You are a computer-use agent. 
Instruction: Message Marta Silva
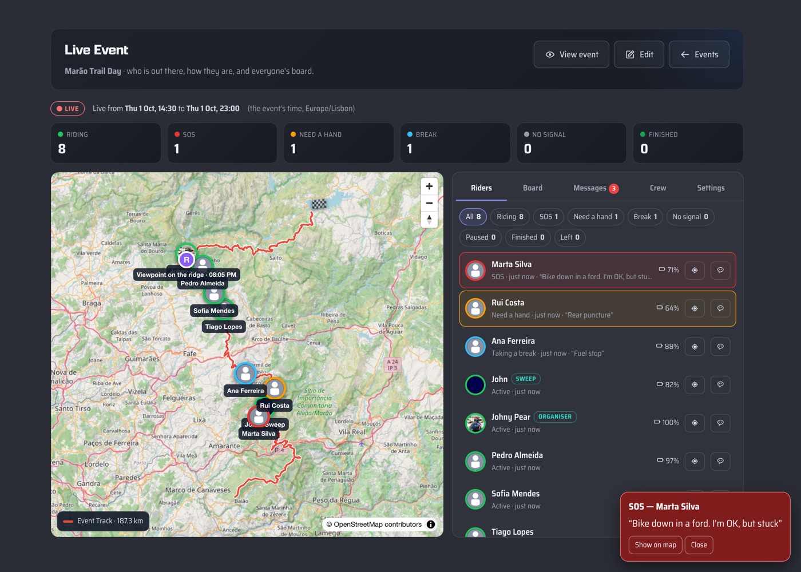click(x=720, y=270)
